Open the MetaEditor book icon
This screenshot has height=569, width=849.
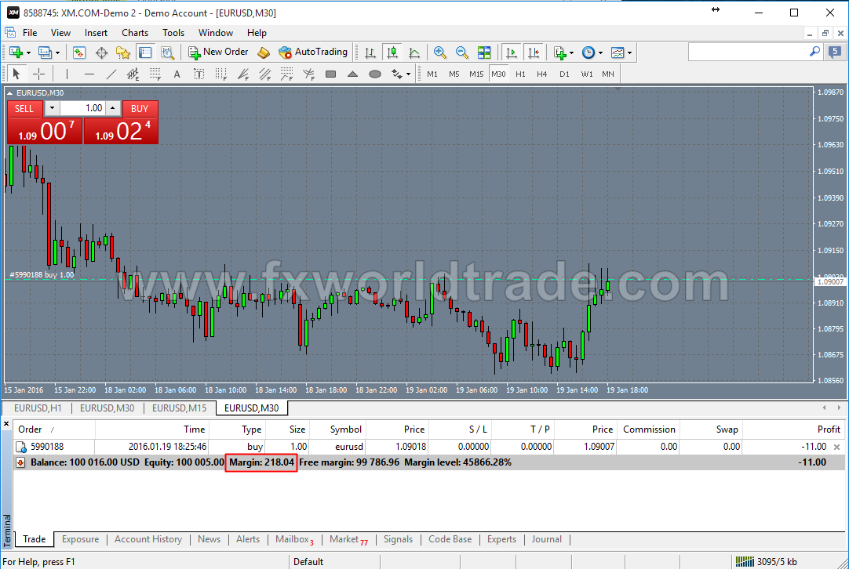click(264, 53)
